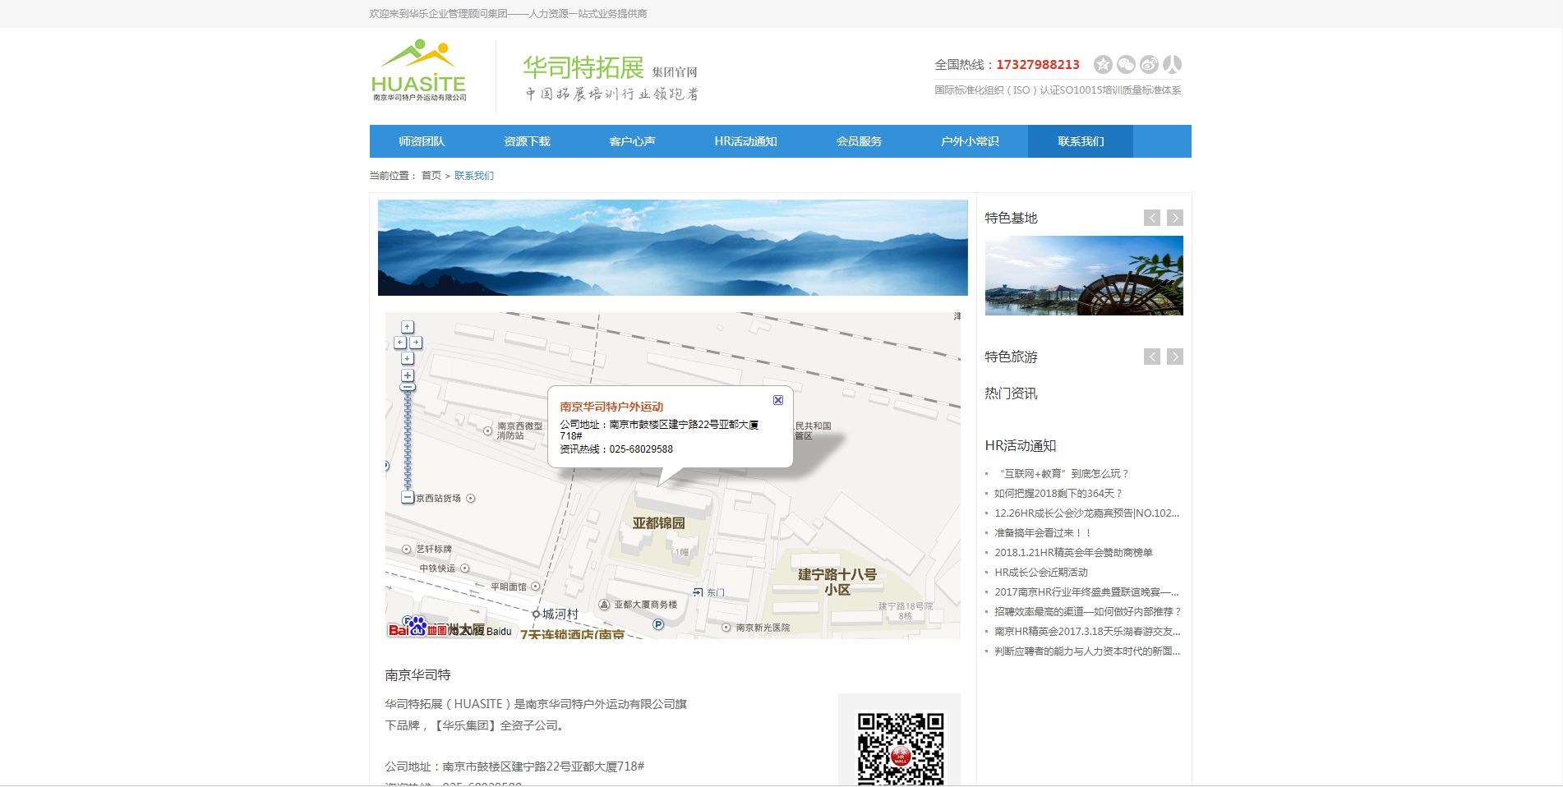
Task: Click the 艺轩标牌 map marker
Action: tap(406, 549)
